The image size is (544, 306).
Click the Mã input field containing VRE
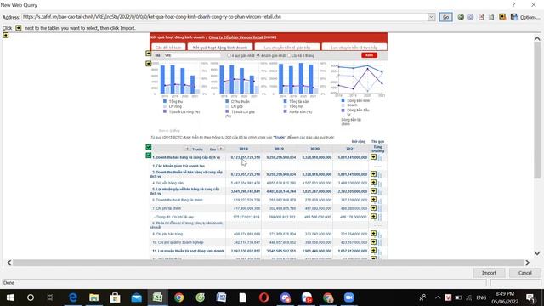click(192, 55)
